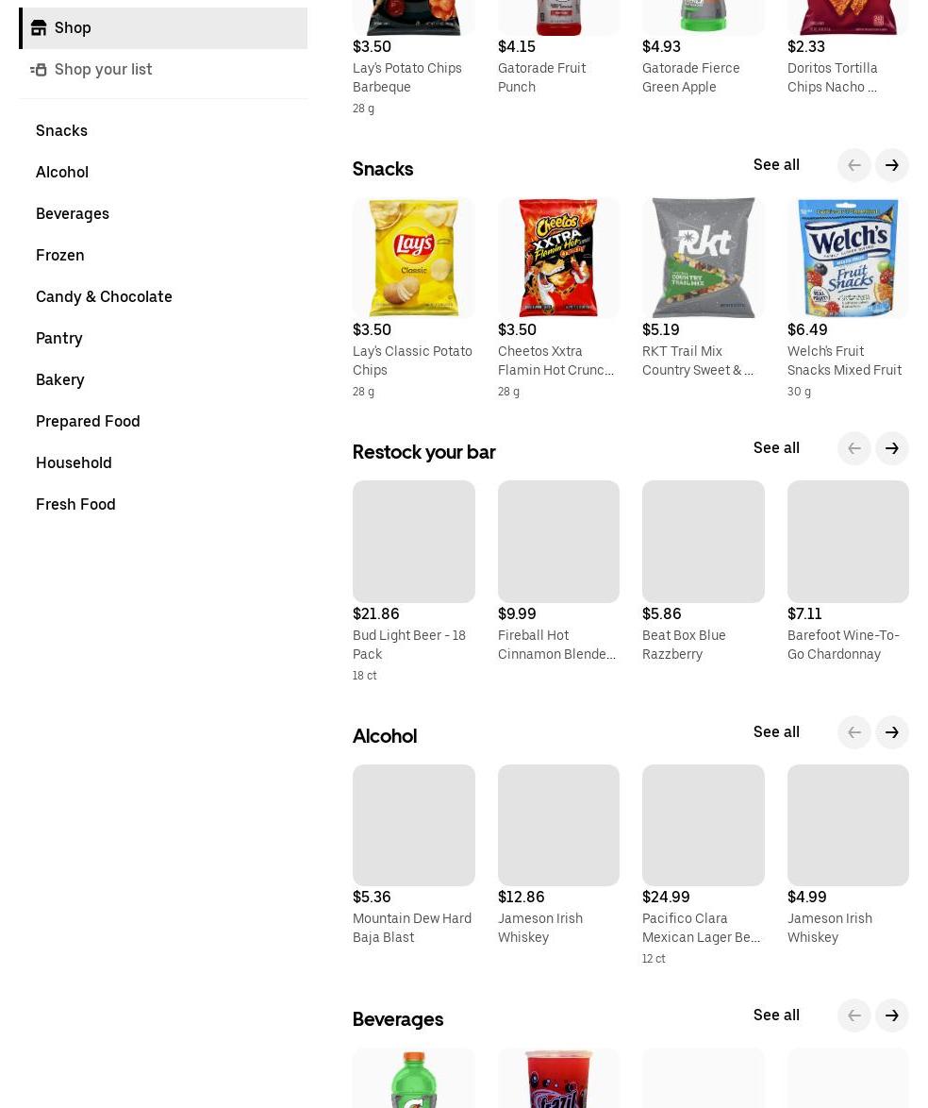Click See all for Snacks
The height and width of the screenshot is (1108, 928).
click(776, 164)
